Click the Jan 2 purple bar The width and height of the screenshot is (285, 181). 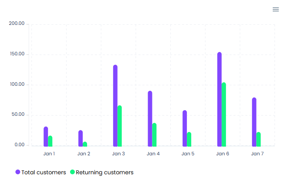[x=80, y=138]
